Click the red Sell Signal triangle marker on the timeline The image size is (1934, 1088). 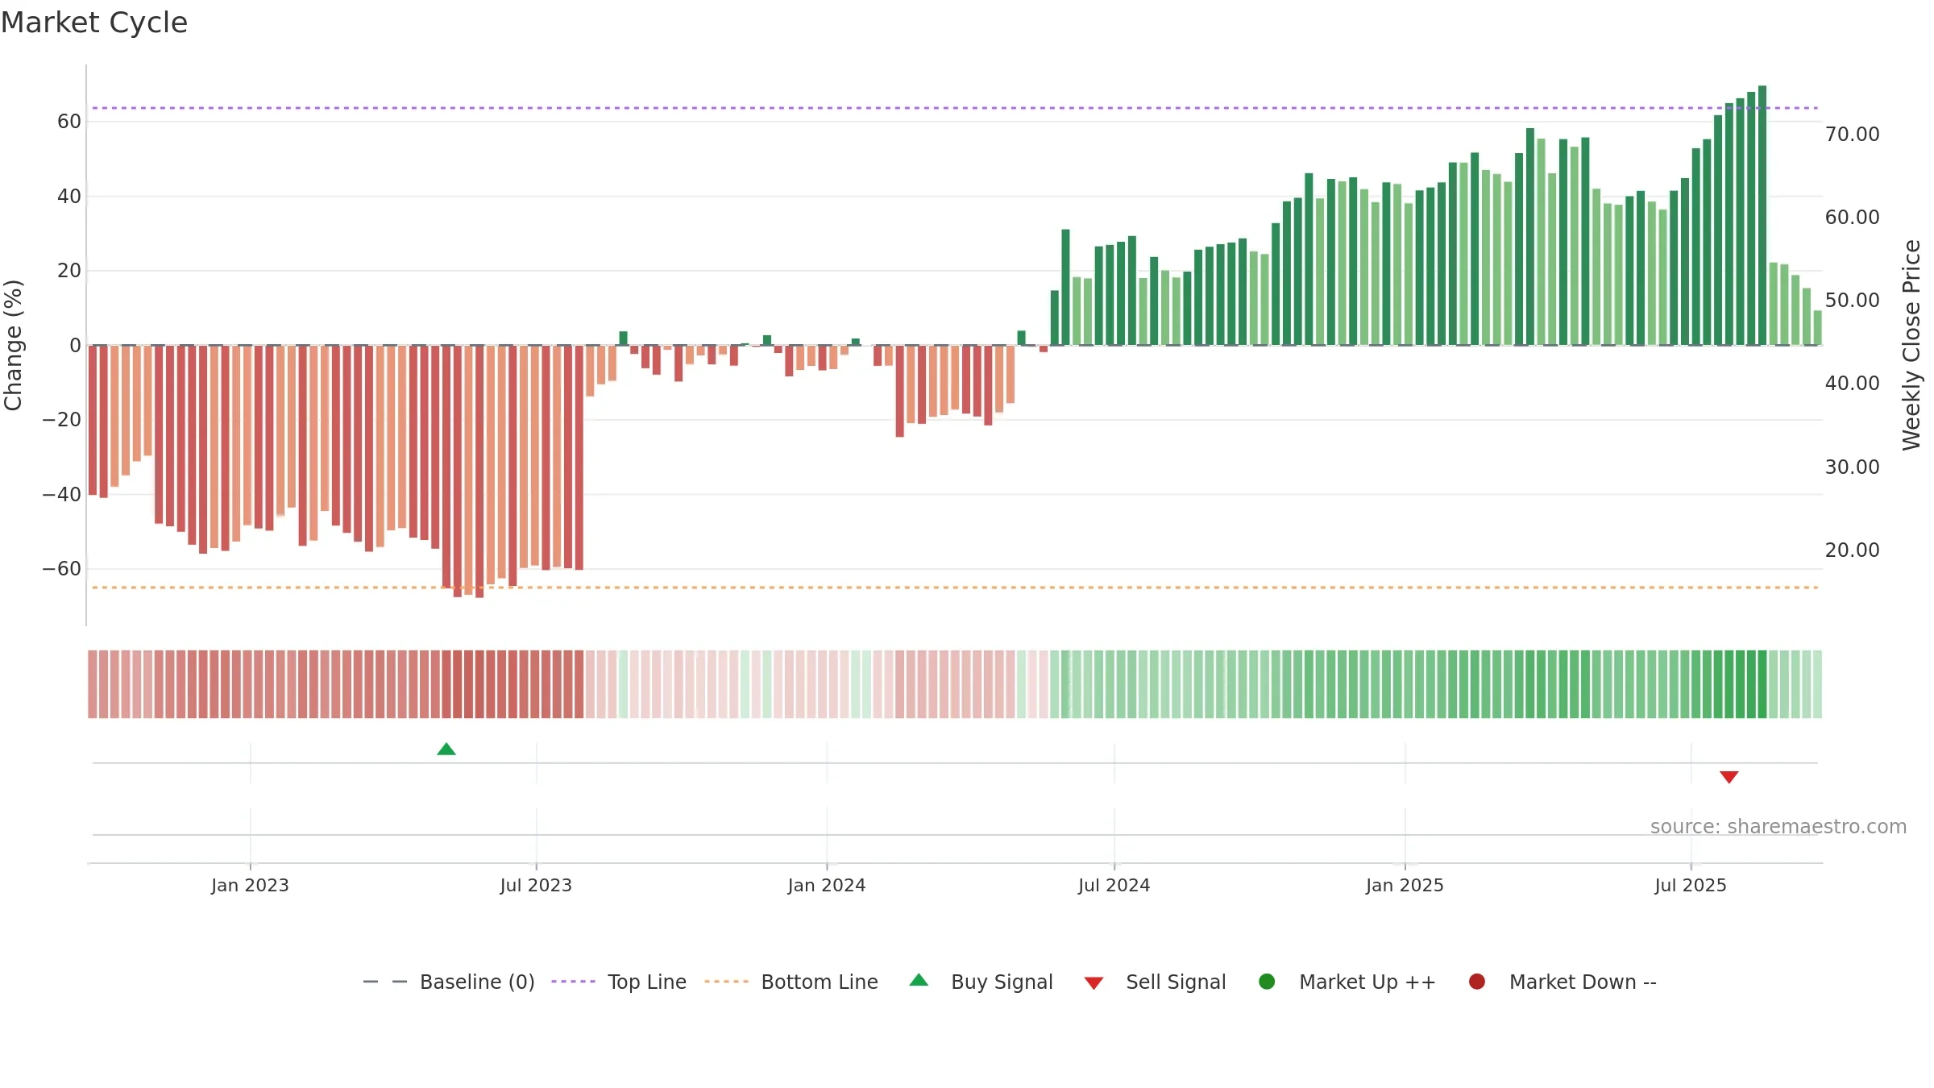click(1729, 777)
